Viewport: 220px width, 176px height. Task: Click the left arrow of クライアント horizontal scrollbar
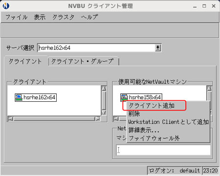tap(11, 119)
